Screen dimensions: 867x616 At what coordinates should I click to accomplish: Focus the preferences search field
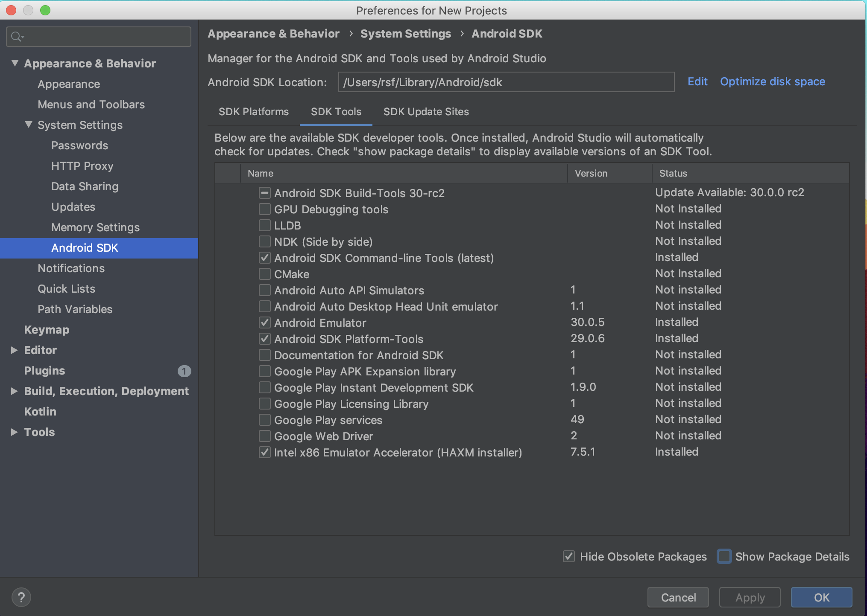tap(99, 37)
